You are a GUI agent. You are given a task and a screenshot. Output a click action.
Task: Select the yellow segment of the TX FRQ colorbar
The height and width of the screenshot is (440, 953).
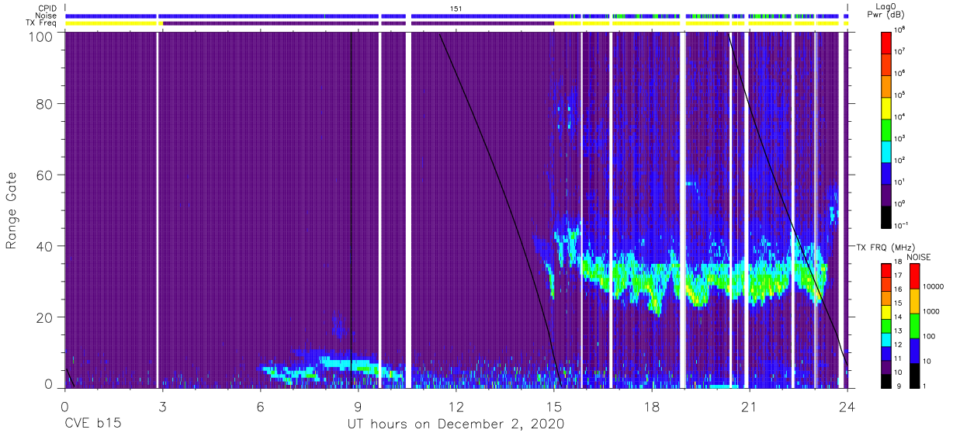pyautogui.click(x=885, y=312)
